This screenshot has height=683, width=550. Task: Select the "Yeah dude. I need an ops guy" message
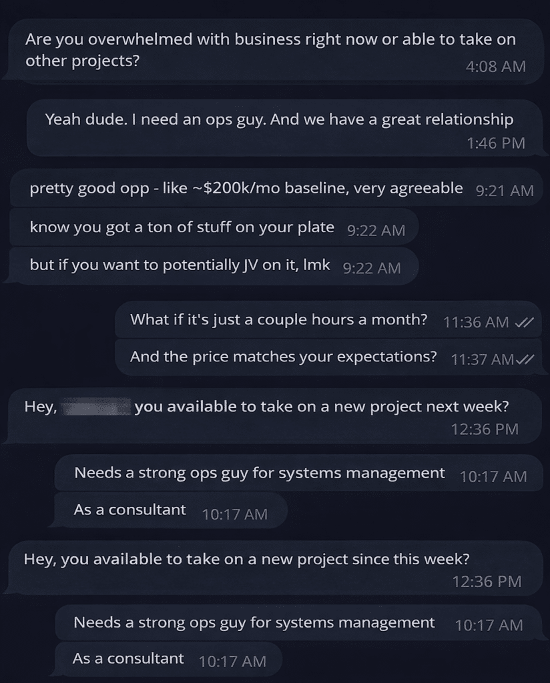click(x=279, y=119)
